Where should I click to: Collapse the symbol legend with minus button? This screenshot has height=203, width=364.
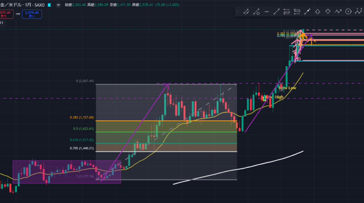[58, 5]
